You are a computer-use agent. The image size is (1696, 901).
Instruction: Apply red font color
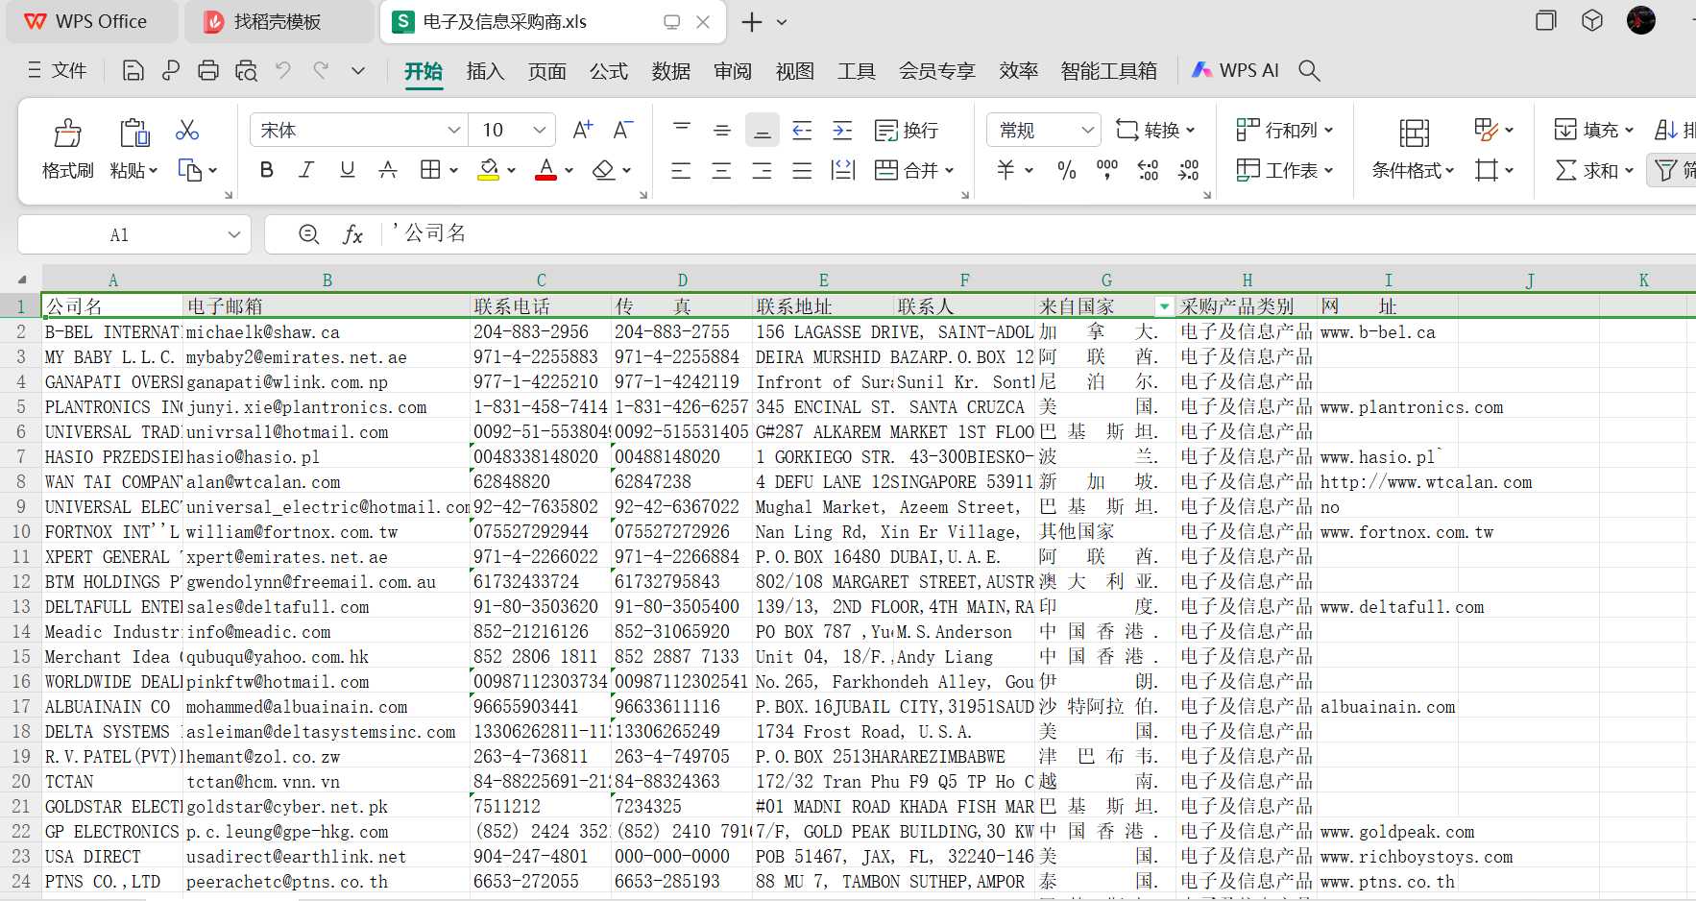pos(545,170)
